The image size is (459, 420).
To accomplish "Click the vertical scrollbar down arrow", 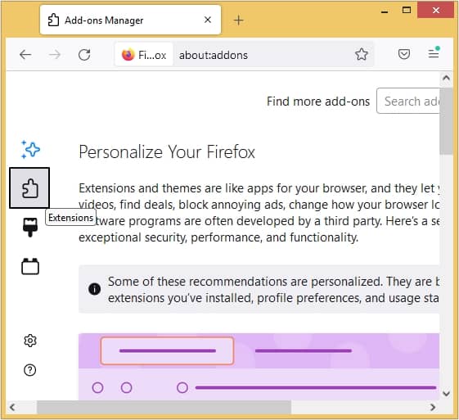I will tap(447, 393).
